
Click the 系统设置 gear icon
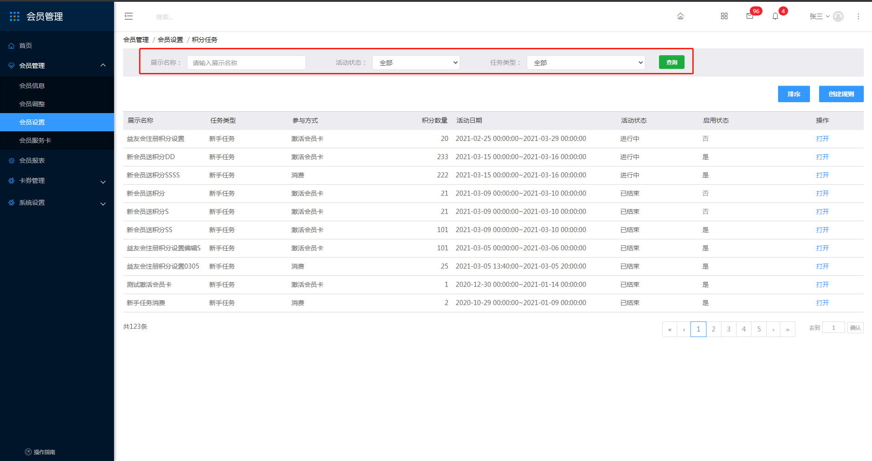pyautogui.click(x=11, y=202)
